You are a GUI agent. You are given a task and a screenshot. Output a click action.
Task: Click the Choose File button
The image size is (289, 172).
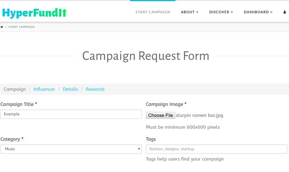(160, 115)
